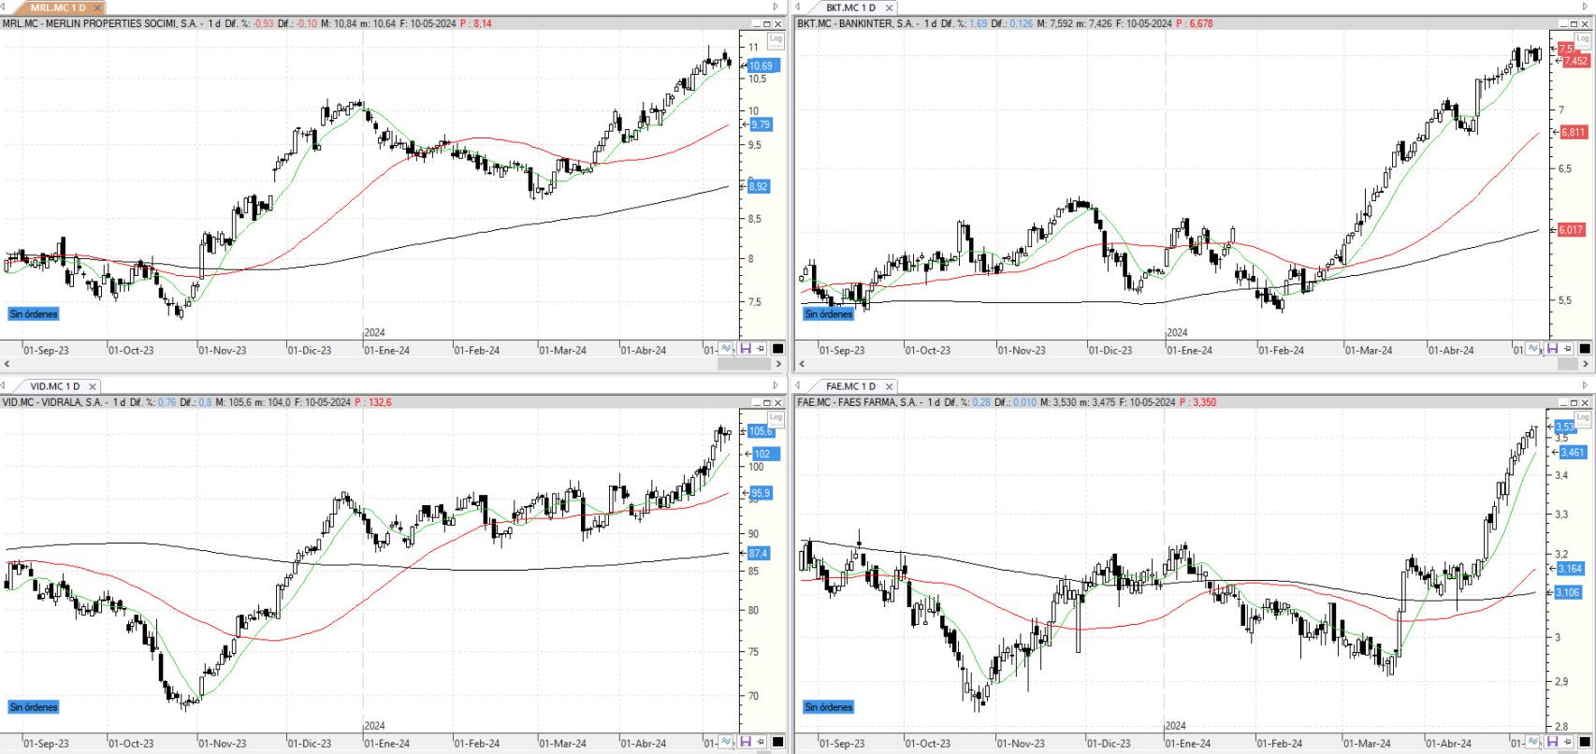Click tab scroll right arrow above FAE.MC panel
Screen dimensions: 1596x754
point(1585,384)
